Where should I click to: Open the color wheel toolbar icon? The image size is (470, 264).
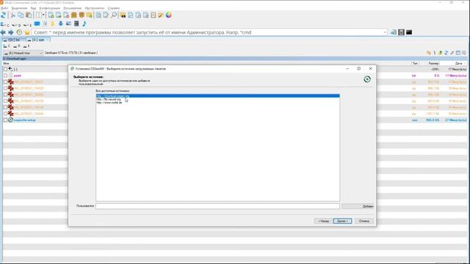(168, 15)
